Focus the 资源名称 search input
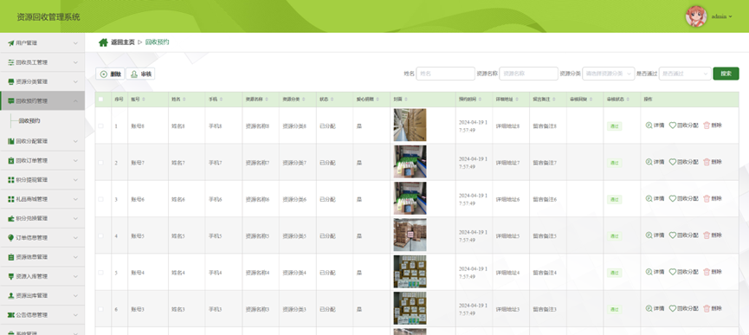The width and height of the screenshot is (749, 335). (x=528, y=74)
